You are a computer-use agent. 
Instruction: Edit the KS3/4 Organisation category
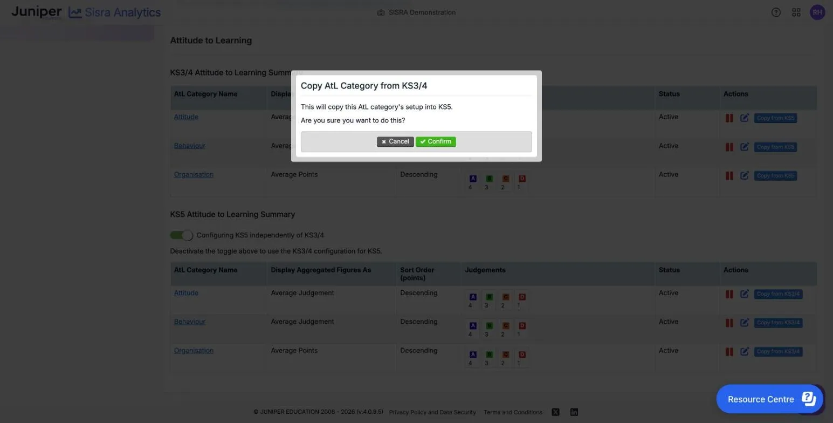745,175
